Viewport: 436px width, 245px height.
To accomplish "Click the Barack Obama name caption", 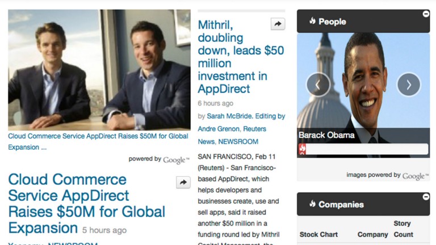I will click(326, 136).
